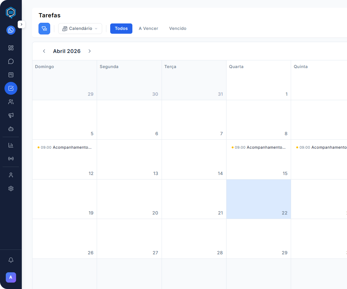347x289 pixels.
Task: Toggle the task filter button
Action: coord(44,29)
